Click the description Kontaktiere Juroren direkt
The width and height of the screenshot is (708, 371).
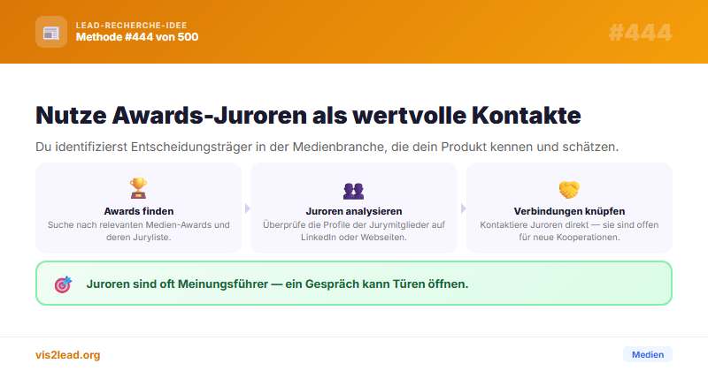coord(569,231)
